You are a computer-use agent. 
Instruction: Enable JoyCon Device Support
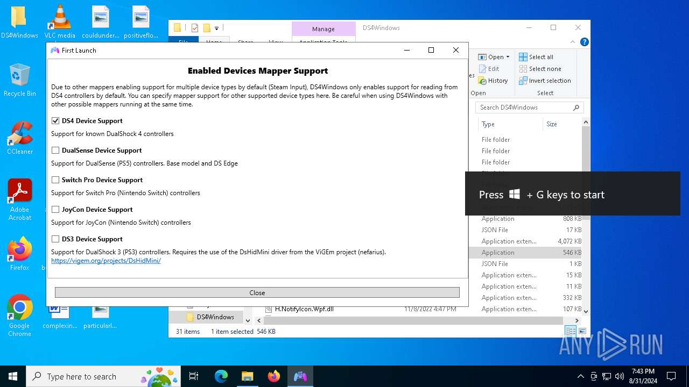coord(55,210)
